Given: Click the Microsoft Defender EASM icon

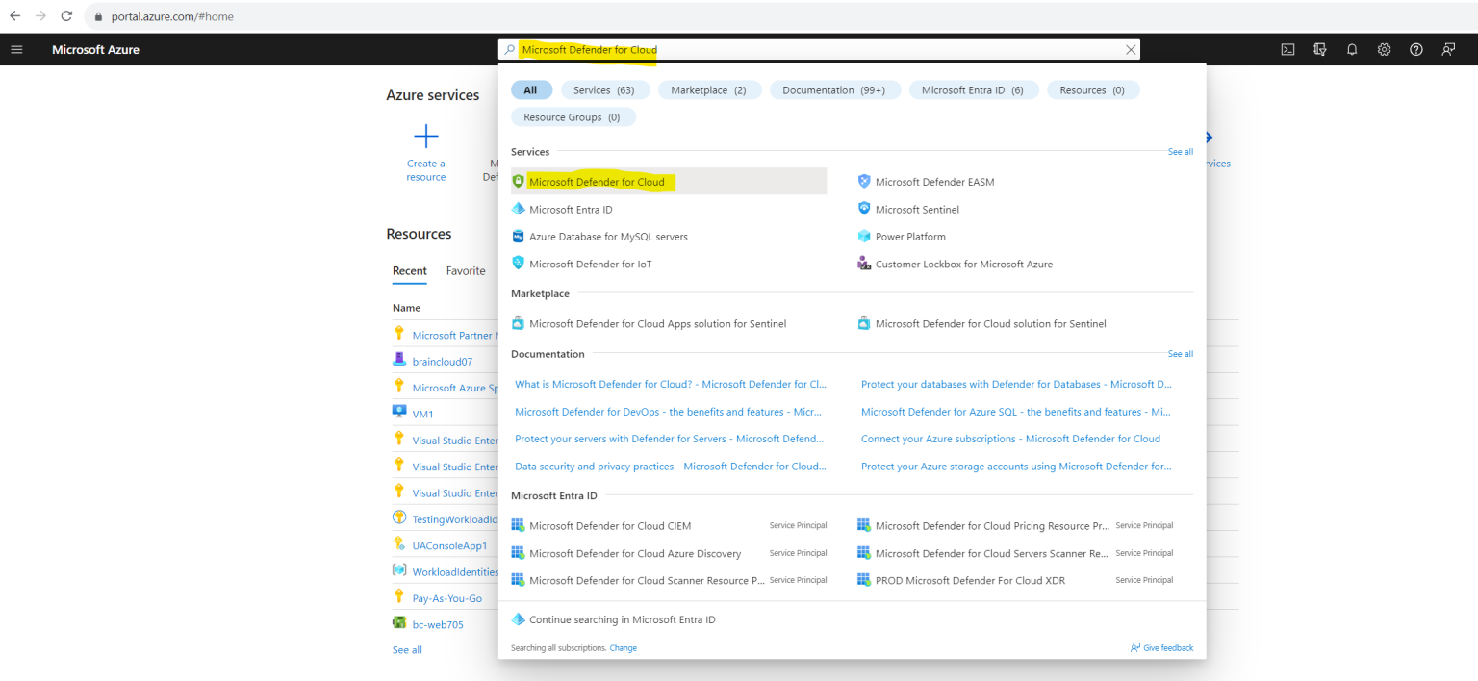Looking at the screenshot, I should pos(864,181).
